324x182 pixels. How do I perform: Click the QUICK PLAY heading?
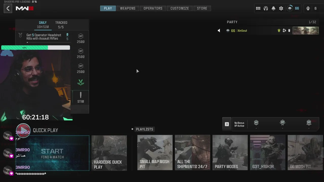pos(46,130)
